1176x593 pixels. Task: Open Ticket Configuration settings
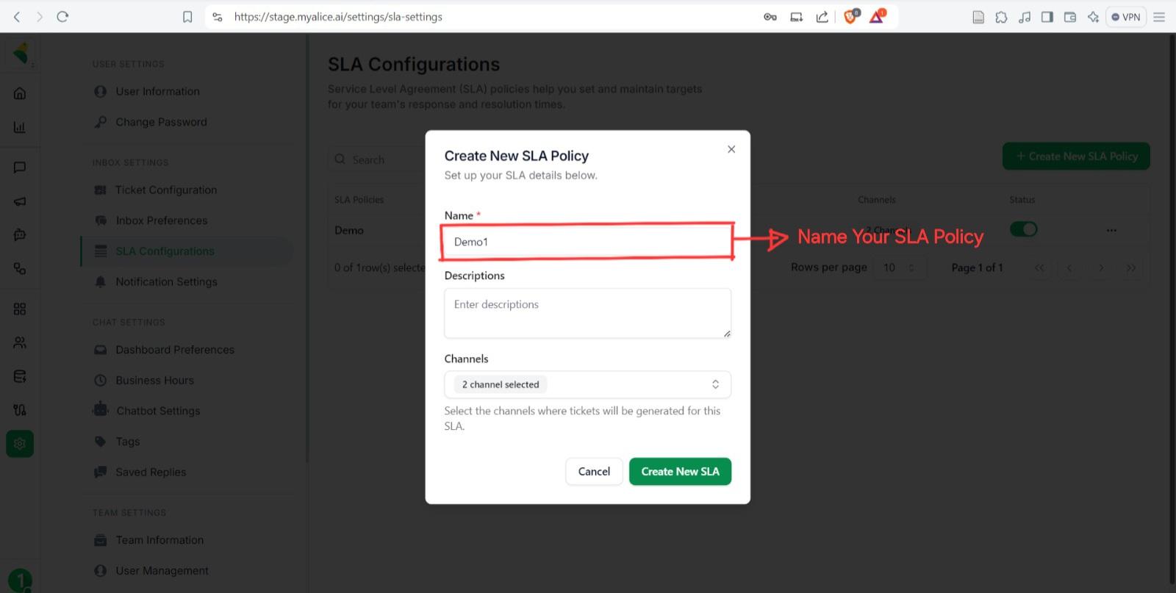[x=165, y=190]
